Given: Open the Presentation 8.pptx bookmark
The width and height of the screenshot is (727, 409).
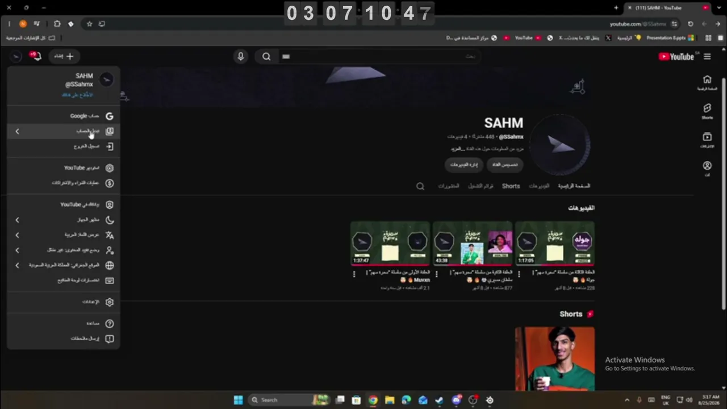Looking at the screenshot, I should coord(670,38).
